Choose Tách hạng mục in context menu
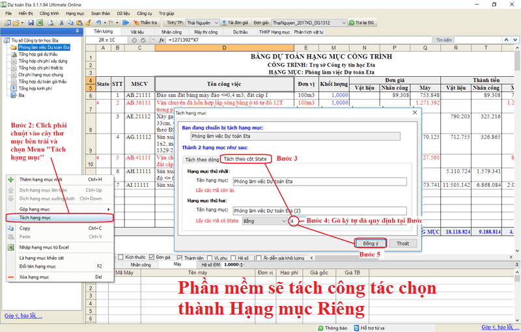Image resolution: width=521 pixels, height=332 pixels. (60, 218)
